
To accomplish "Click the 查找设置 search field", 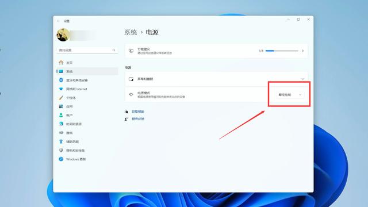I will 87,50.
